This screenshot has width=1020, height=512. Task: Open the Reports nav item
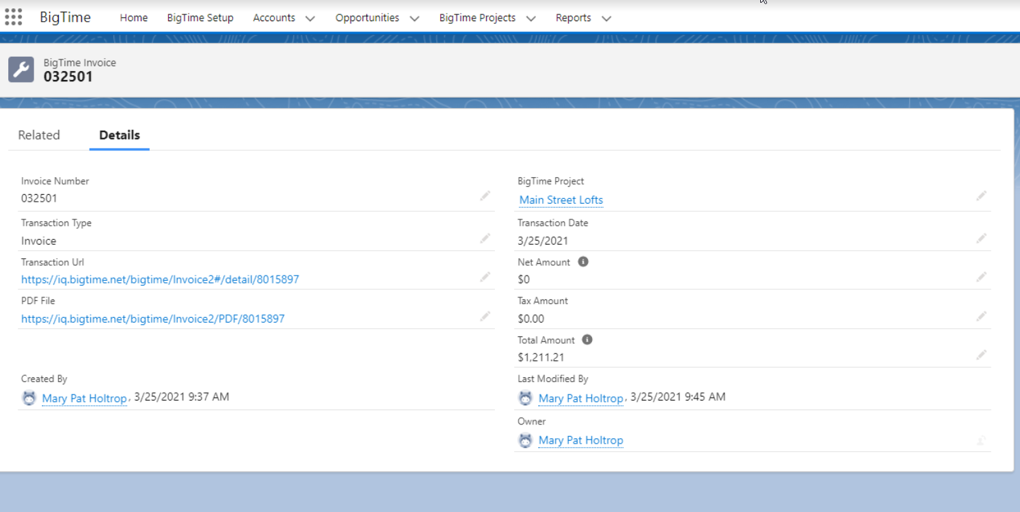[573, 18]
